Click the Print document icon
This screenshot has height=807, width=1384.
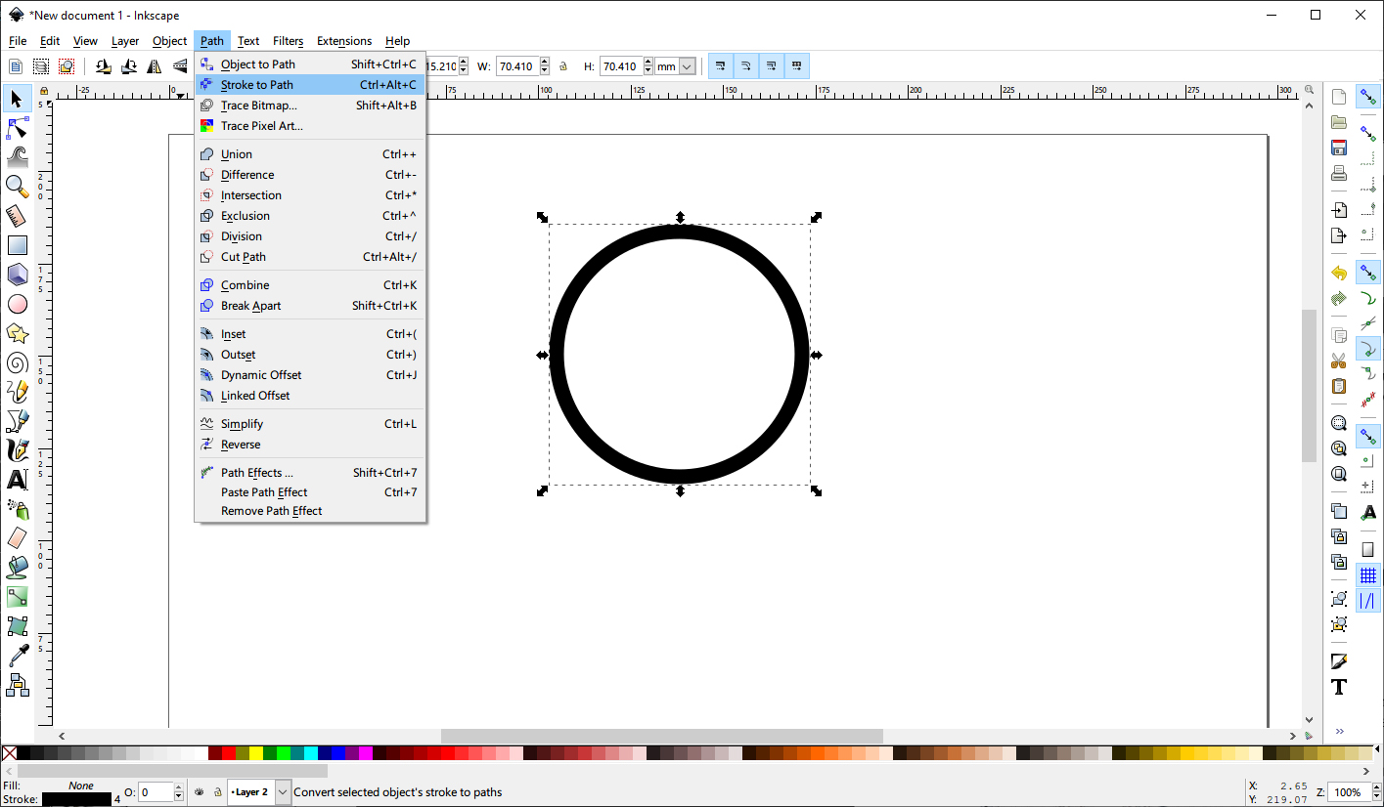point(1339,174)
